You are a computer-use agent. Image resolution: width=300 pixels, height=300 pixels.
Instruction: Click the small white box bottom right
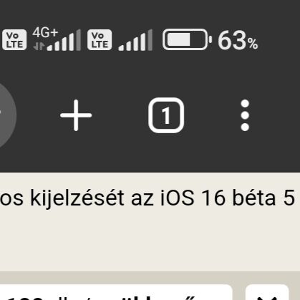click(x=267, y=292)
